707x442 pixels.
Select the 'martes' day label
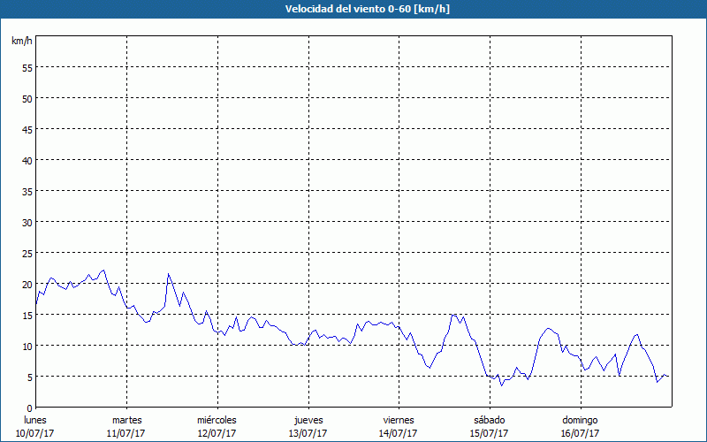pos(126,420)
